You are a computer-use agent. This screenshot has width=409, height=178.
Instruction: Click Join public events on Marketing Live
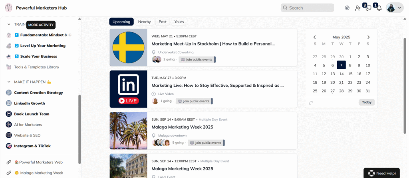click(194, 101)
